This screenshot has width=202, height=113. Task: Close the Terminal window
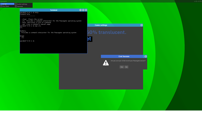86,10
